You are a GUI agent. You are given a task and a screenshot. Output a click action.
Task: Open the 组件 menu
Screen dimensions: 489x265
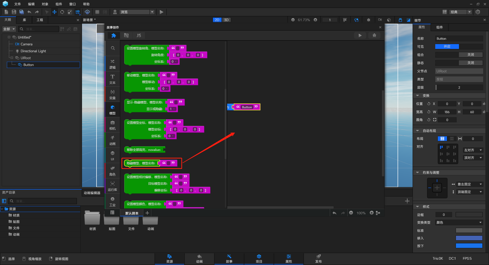(59, 4)
